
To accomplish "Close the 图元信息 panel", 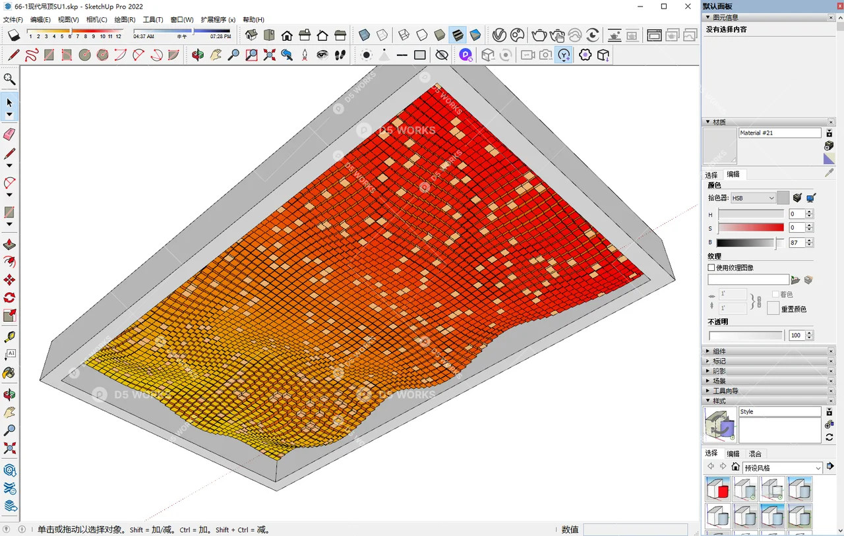I will point(831,17).
